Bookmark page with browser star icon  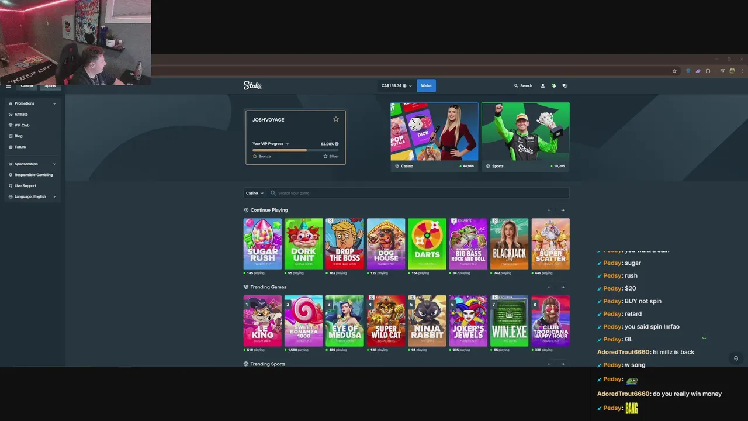click(674, 71)
